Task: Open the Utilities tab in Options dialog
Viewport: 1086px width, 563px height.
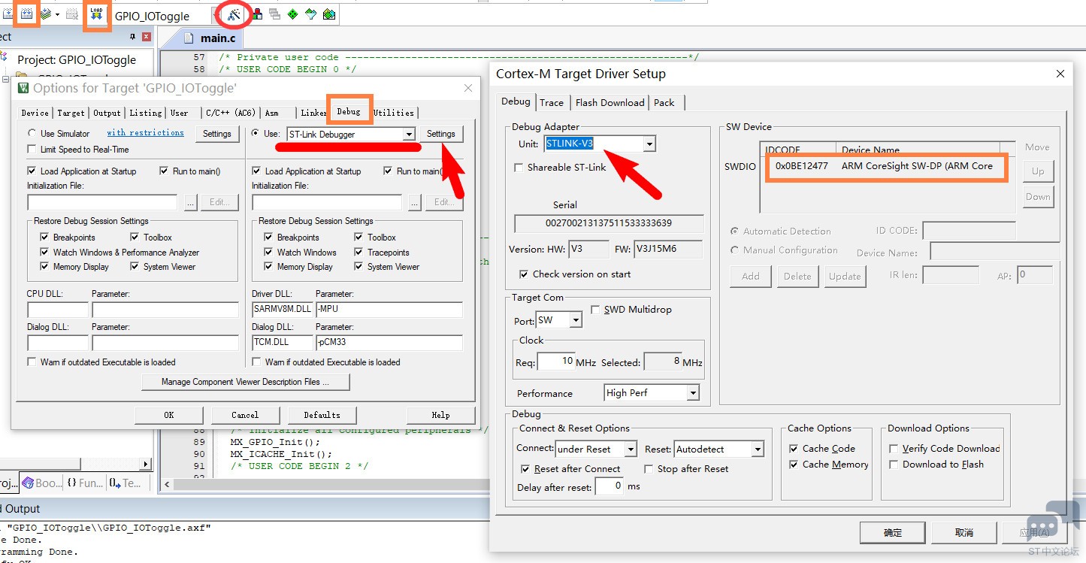Action: click(394, 113)
